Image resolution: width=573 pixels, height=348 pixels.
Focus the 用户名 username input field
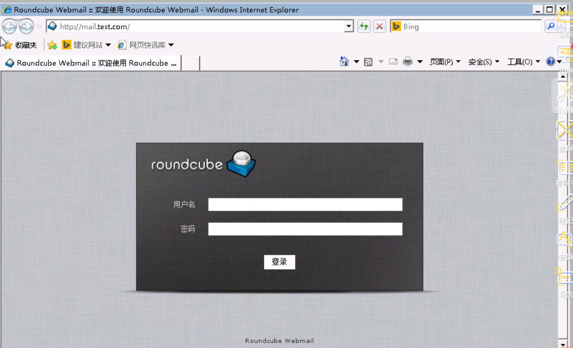[x=305, y=204]
